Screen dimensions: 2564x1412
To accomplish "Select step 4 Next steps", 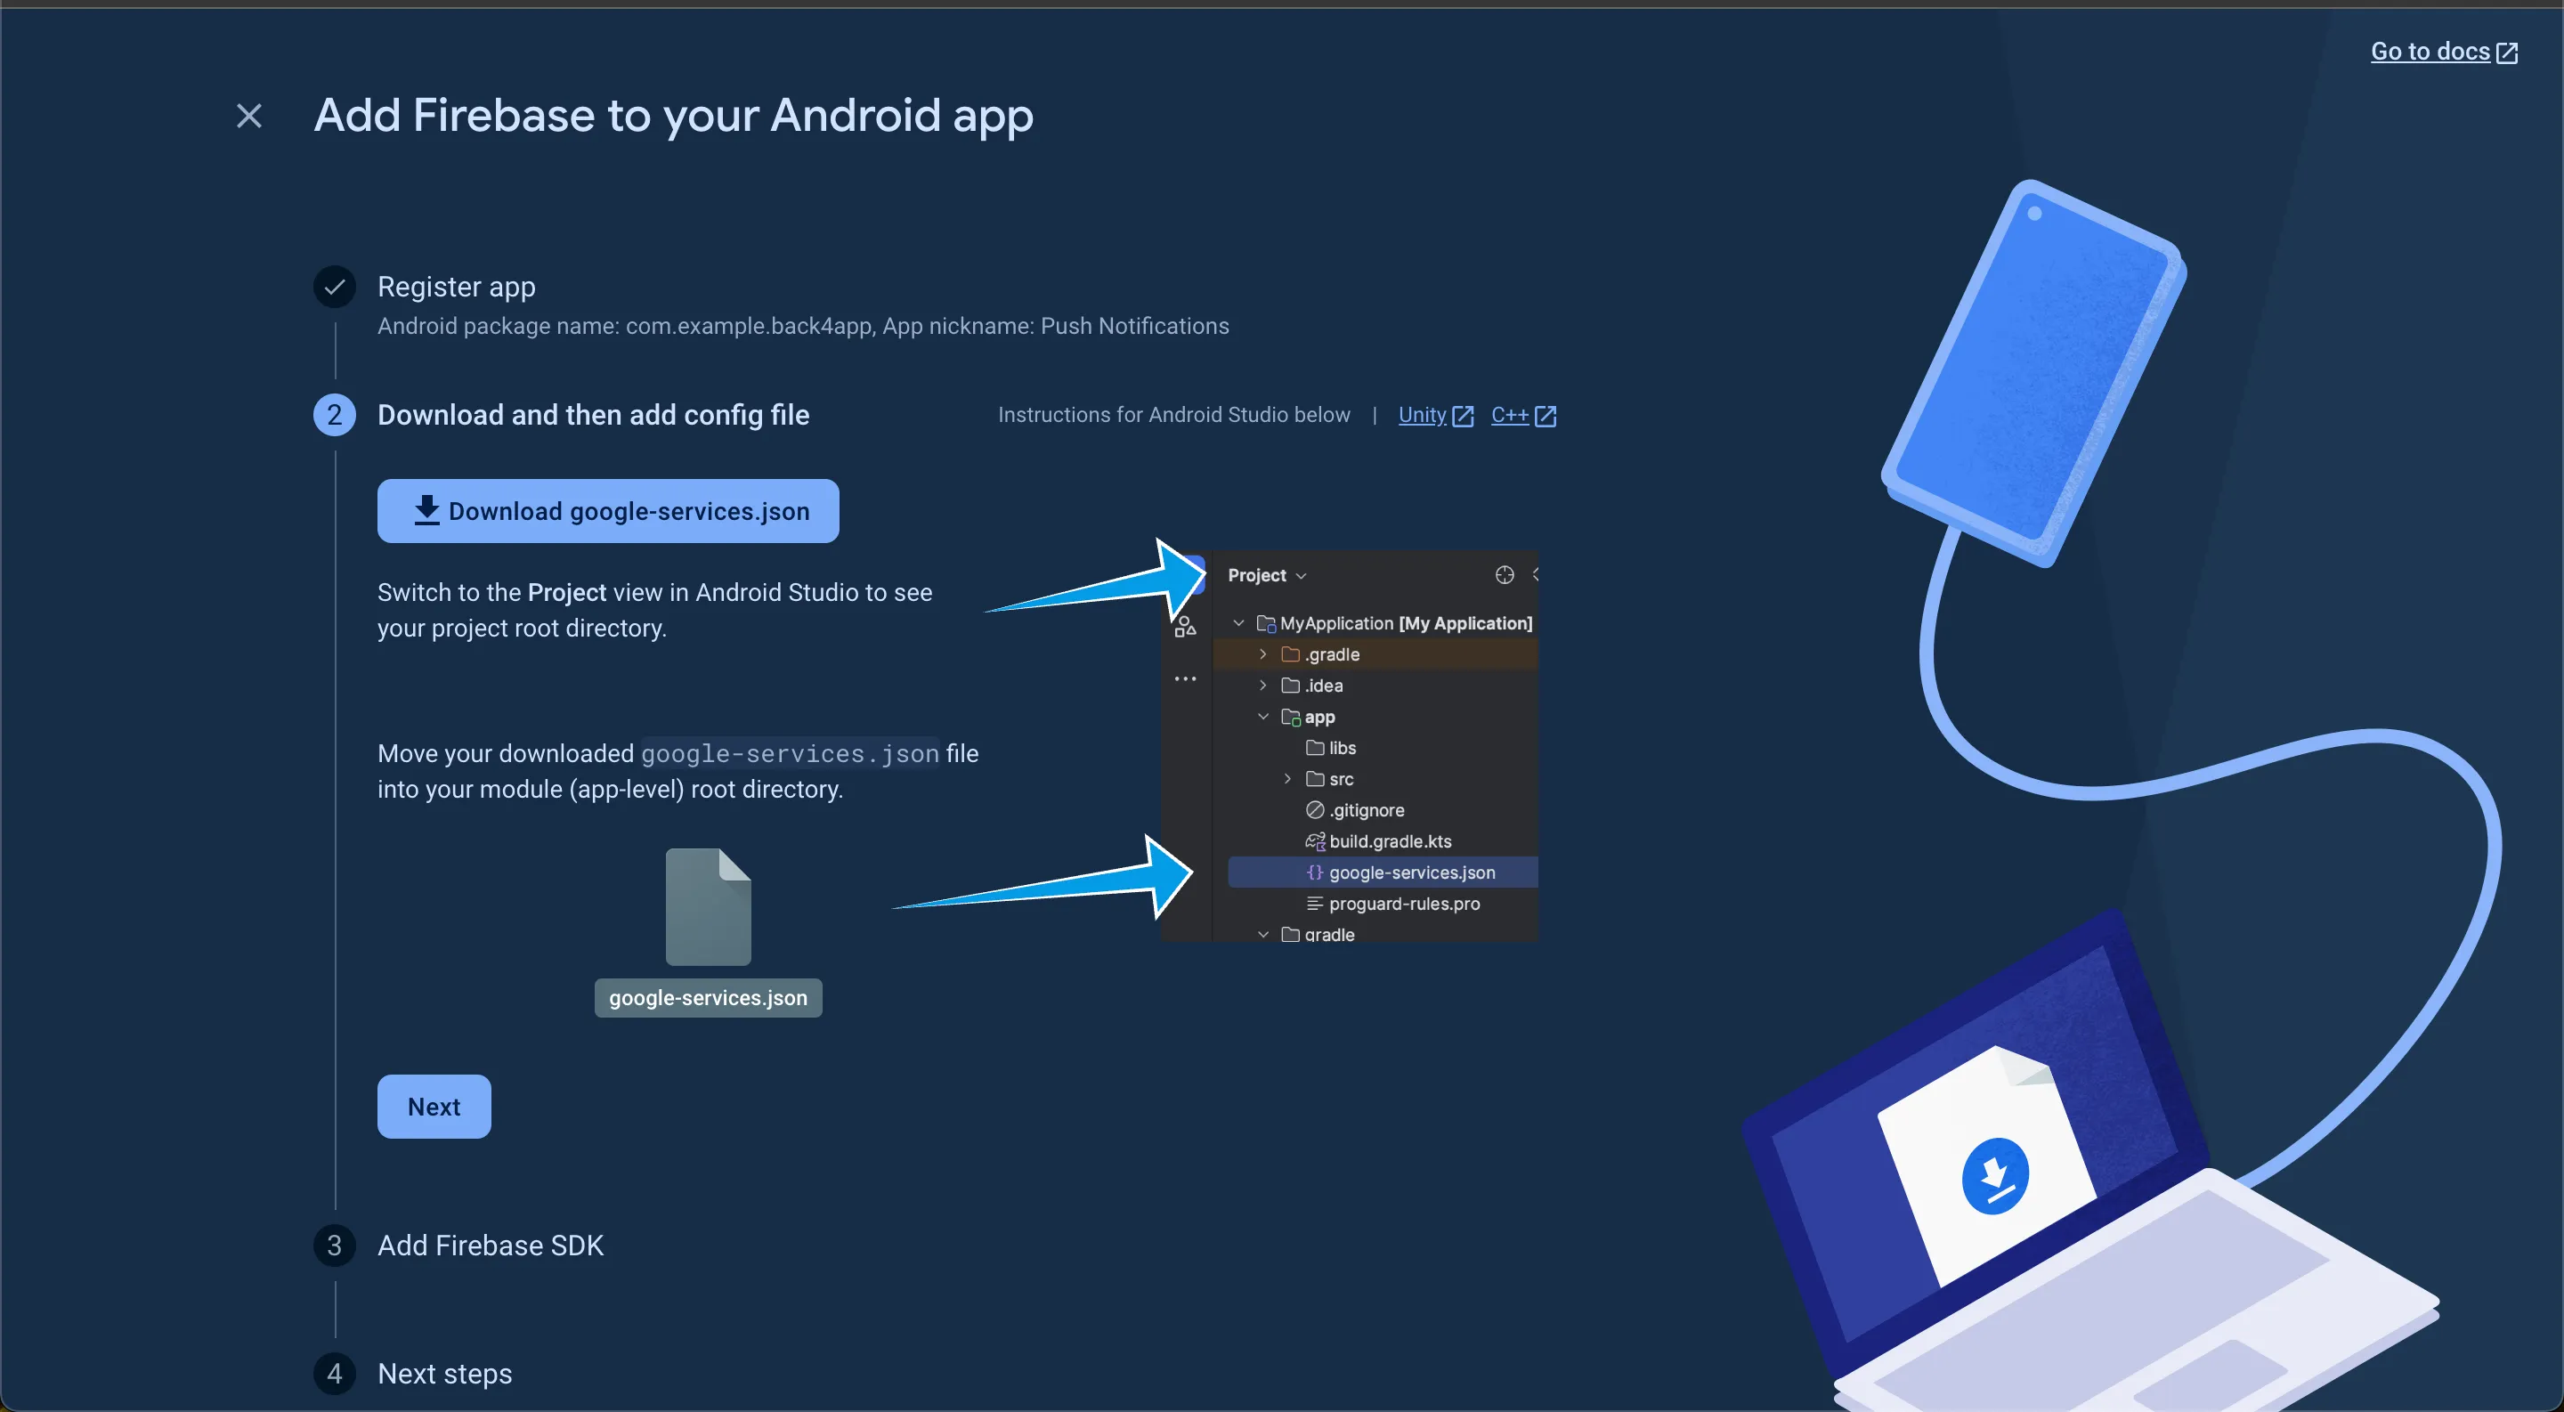I will pos(444,1373).
